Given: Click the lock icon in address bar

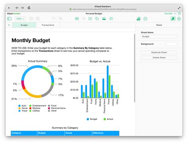Looking at the screenshot, I should [x=71, y=9].
